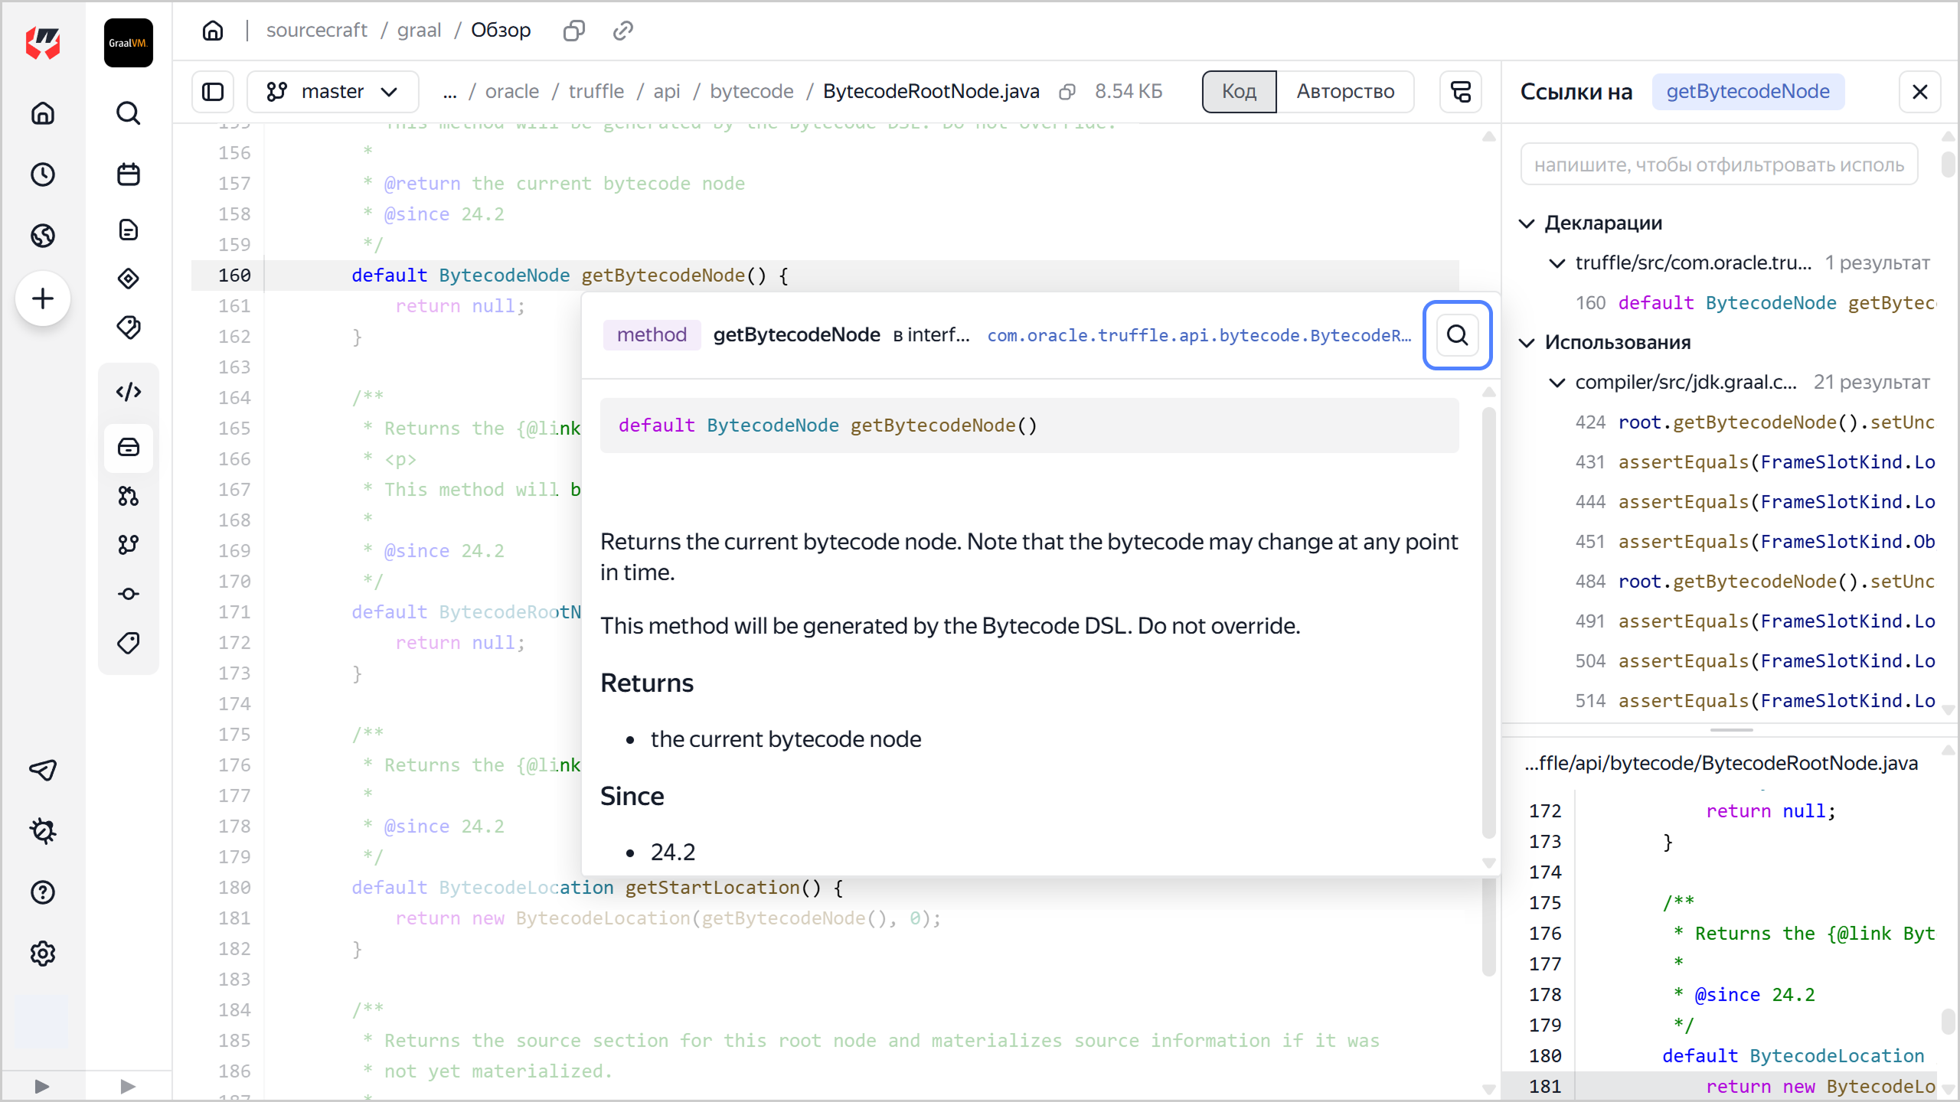The width and height of the screenshot is (1960, 1102).
Task: Open the settings gear icon
Action: pyautogui.click(x=43, y=954)
